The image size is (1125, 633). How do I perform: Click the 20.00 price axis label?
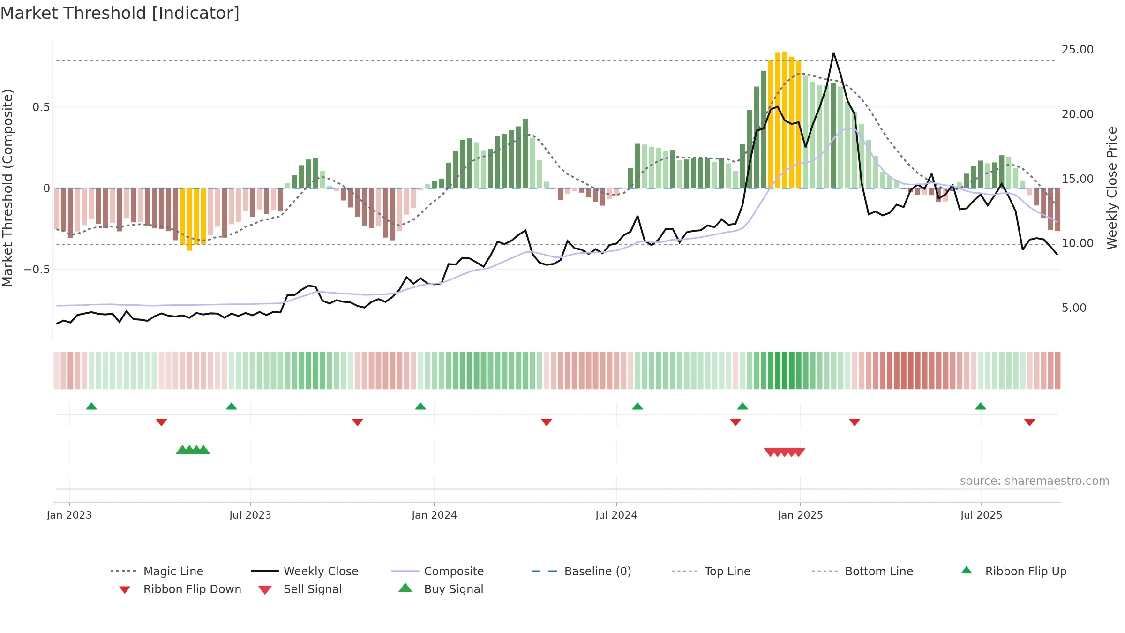(x=1078, y=114)
